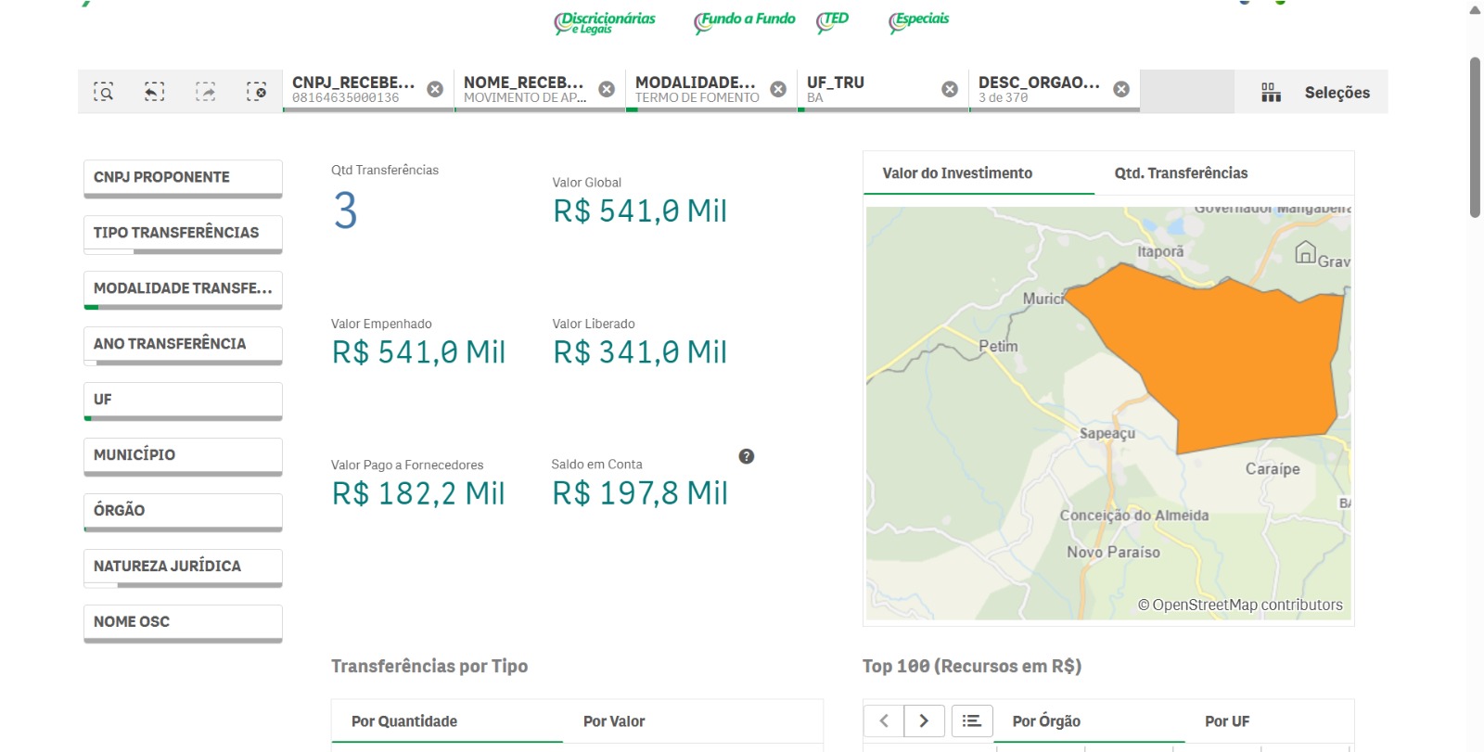This screenshot has height=752, width=1484.
Task: Select the Por Valor tab
Action: point(613,721)
